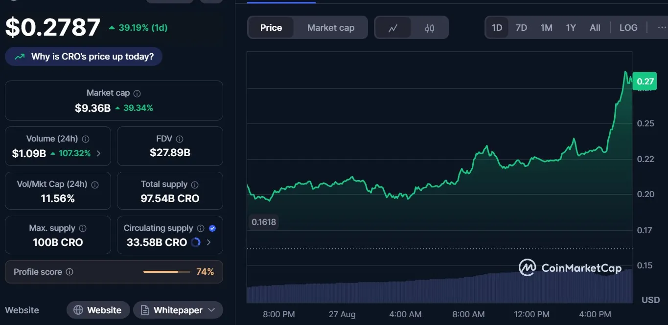This screenshot has width=668, height=325.
Task: Switch chart to line view icon
Action: pyautogui.click(x=393, y=28)
